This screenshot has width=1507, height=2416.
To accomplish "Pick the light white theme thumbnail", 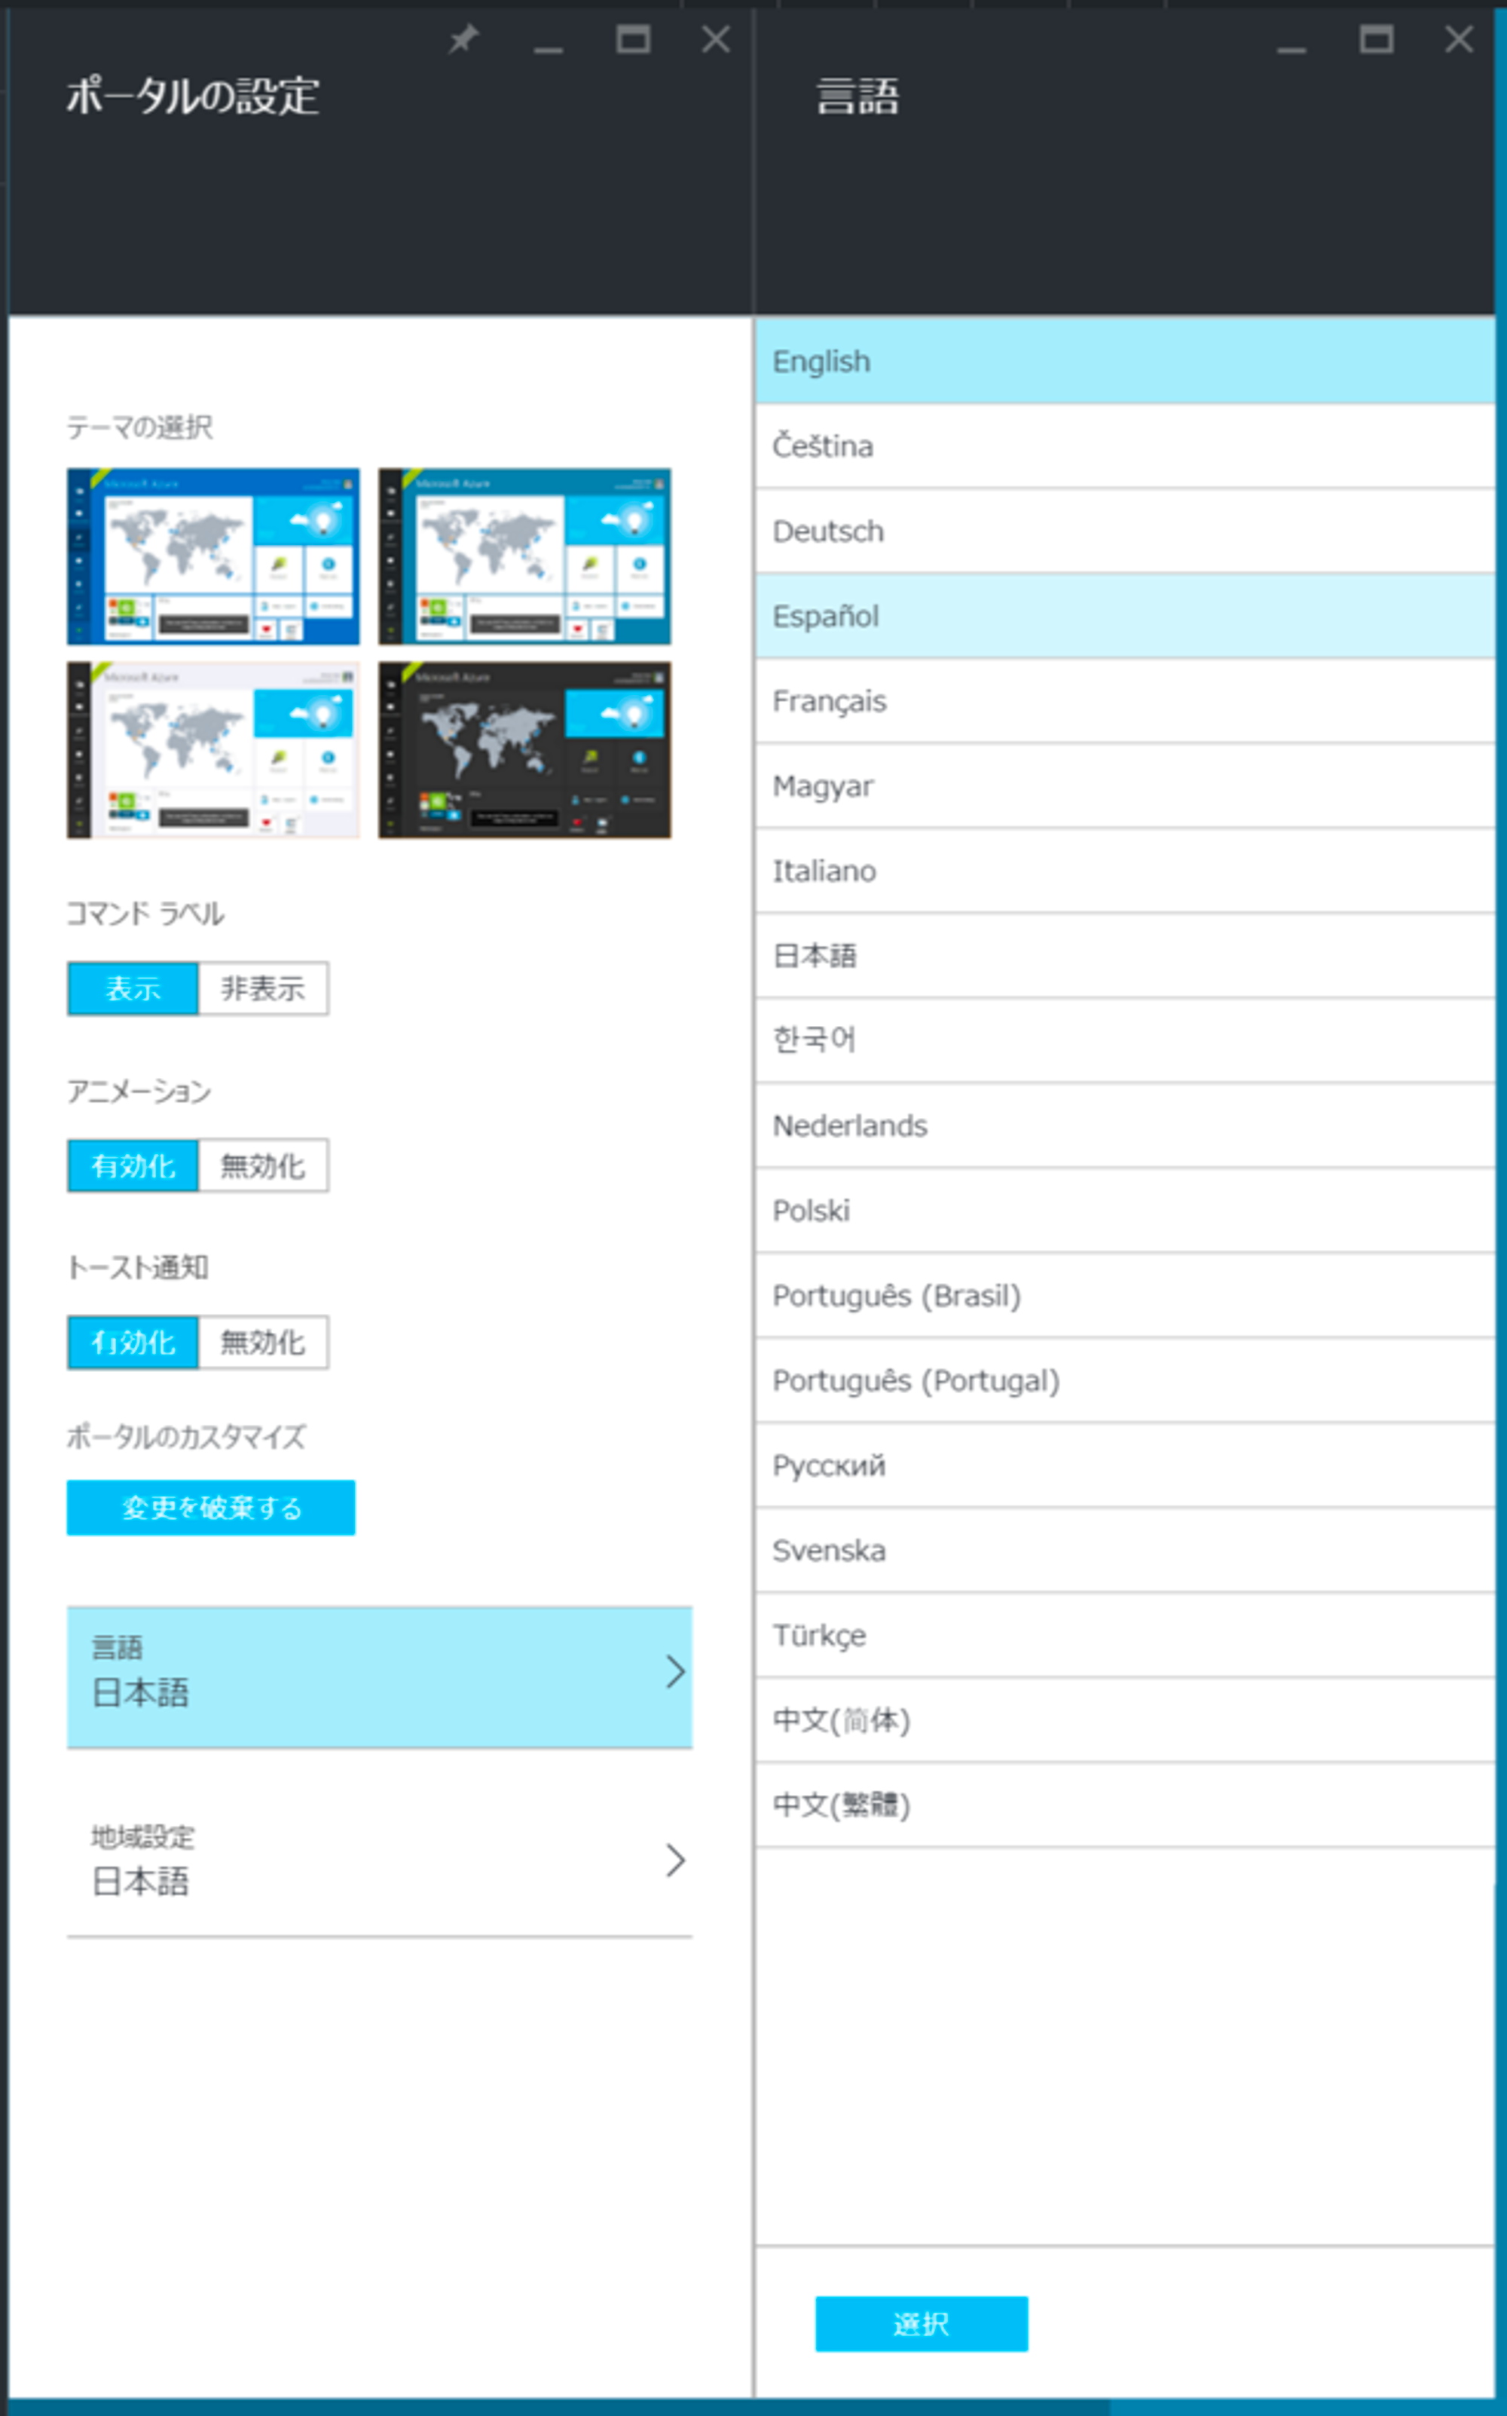I will click(213, 750).
